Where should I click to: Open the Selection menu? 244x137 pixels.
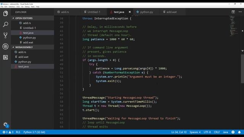[x=12, y=7]
